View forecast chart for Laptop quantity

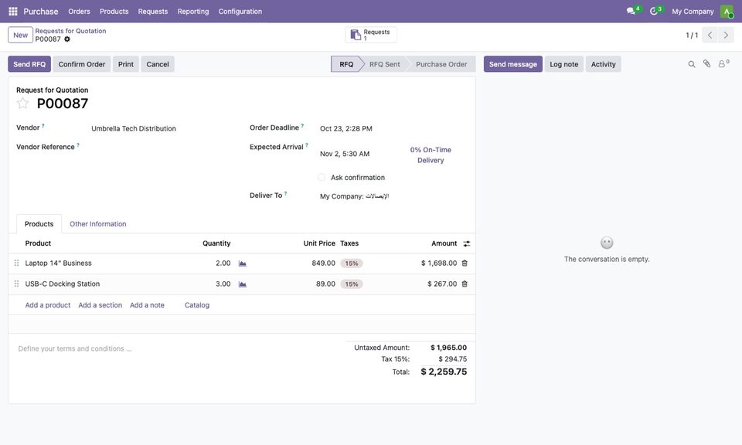pos(242,263)
